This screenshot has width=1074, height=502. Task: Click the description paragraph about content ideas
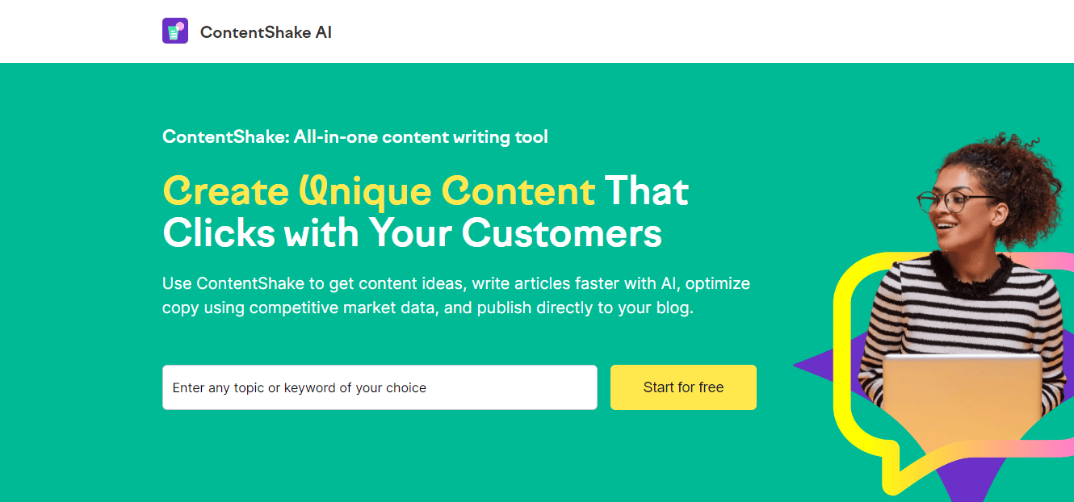pos(455,295)
